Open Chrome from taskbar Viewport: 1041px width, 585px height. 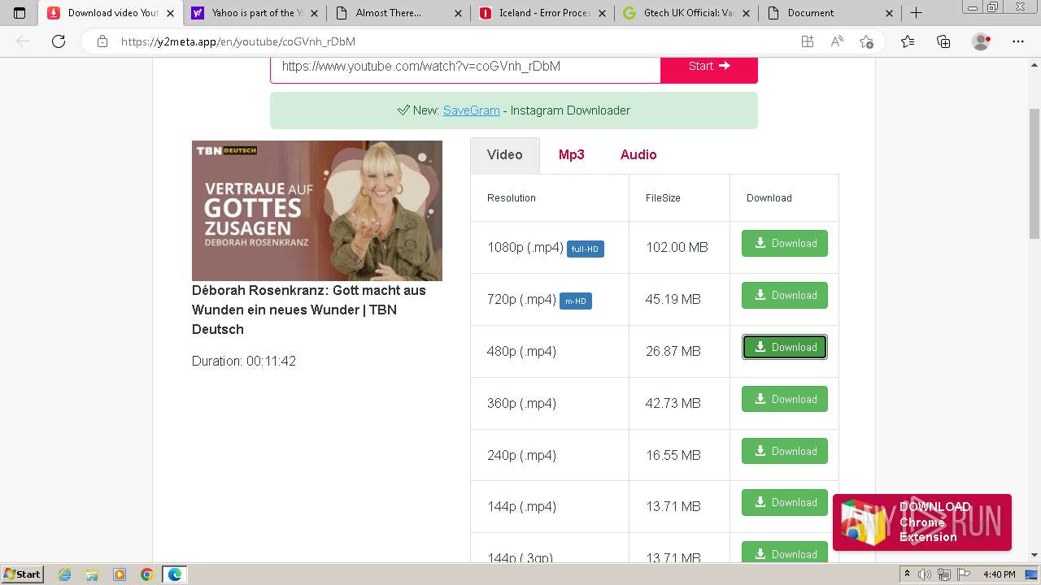(146, 574)
